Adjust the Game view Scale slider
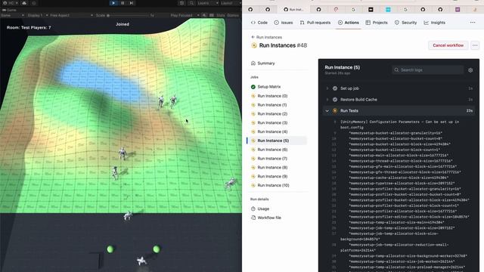Image resolution: width=484 pixels, height=272 pixels. [x=127, y=15]
